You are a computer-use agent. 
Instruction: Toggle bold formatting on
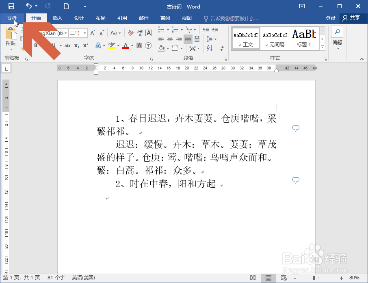point(36,45)
